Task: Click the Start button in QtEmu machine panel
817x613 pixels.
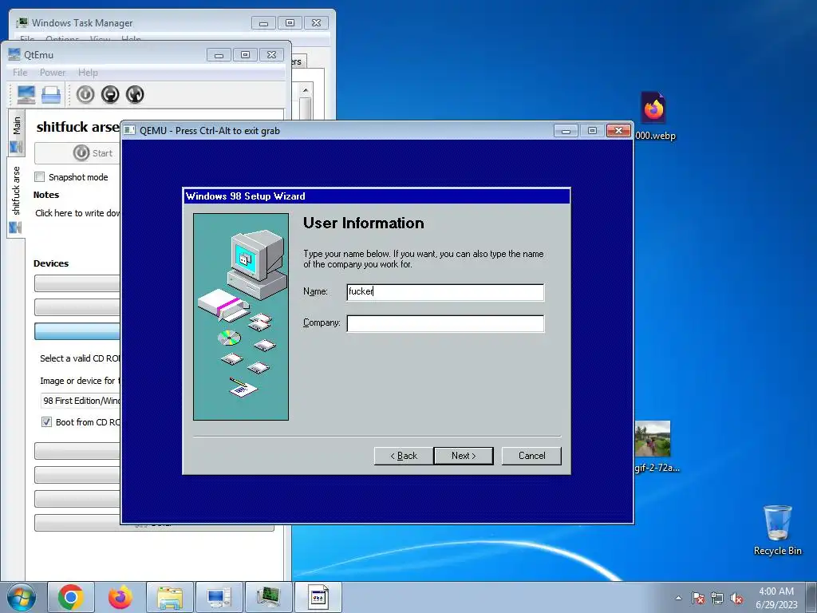Action: 78,152
